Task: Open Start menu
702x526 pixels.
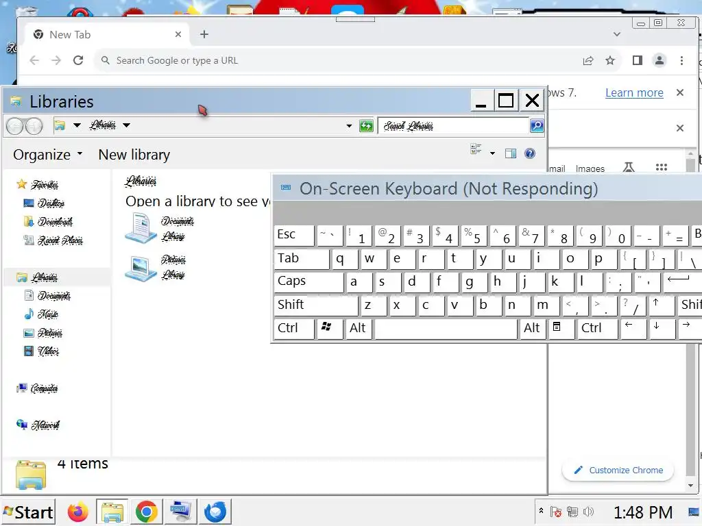Action: 27,512
